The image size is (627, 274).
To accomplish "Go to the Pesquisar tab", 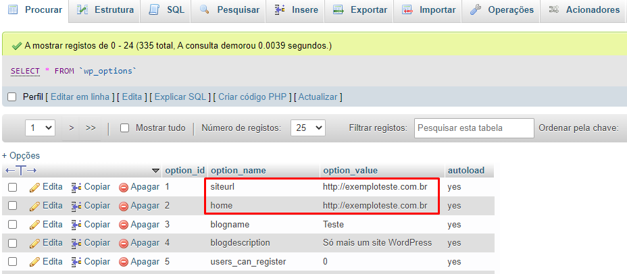I will pyautogui.click(x=229, y=10).
